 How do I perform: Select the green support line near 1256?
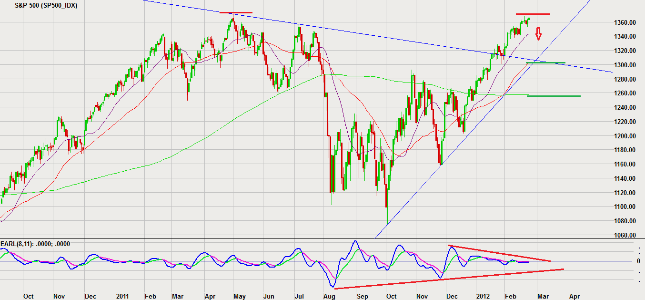(554, 96)
